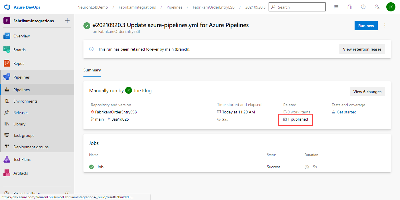The height and width of the screenshot is (200, 400).
Task: Open more actions vertical ellipsis menu
Action: click(x=385, y=25)
